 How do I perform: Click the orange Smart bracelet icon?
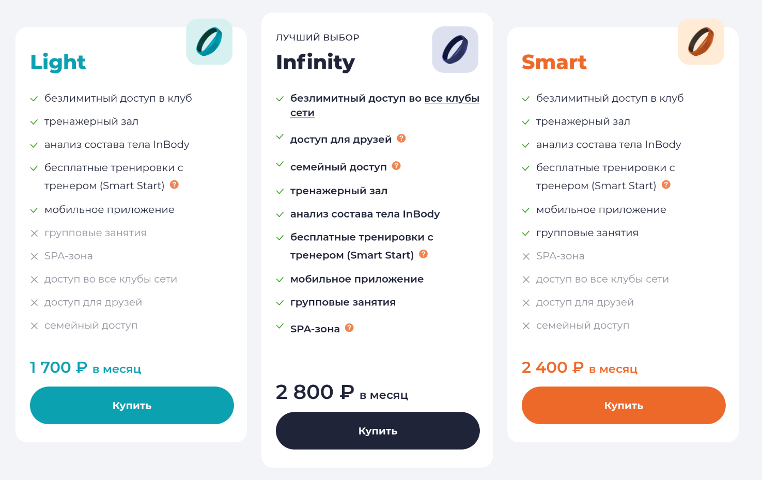701,42
